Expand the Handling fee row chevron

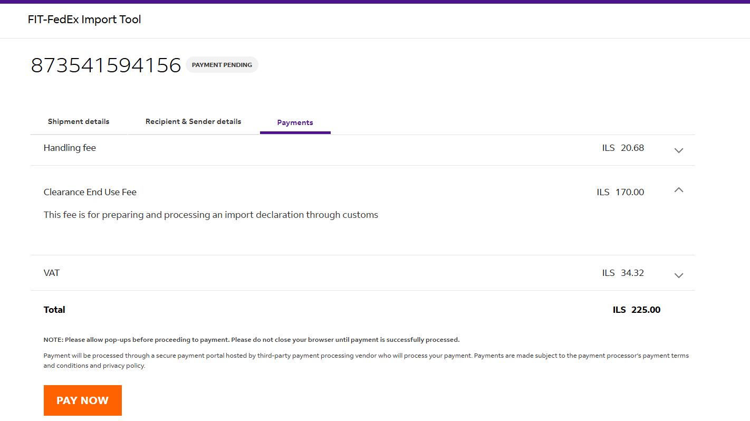(679, 150)
